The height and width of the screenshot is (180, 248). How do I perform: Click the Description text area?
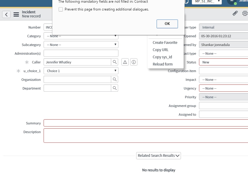146,136
